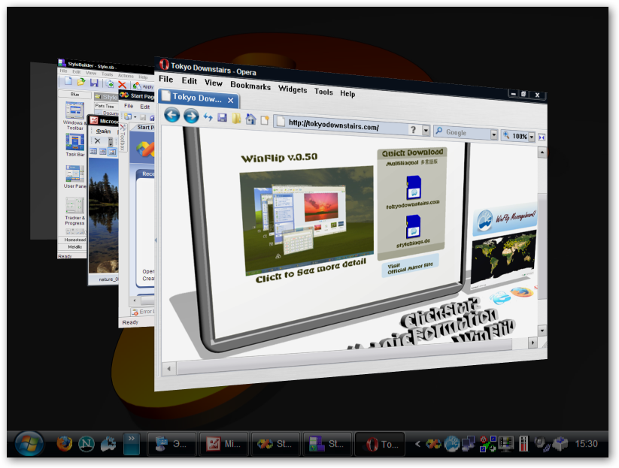This screenshot has width=619, height=468.
Task: Click the stylethings.de download card icon
Action: click(413, 227)
